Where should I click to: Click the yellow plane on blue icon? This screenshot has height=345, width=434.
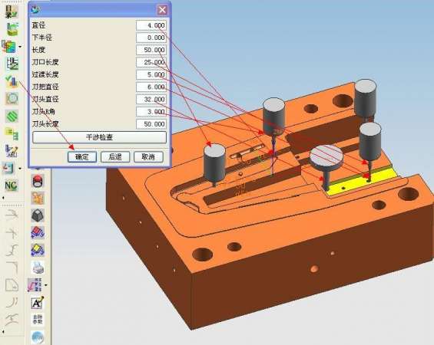point(38,250)
